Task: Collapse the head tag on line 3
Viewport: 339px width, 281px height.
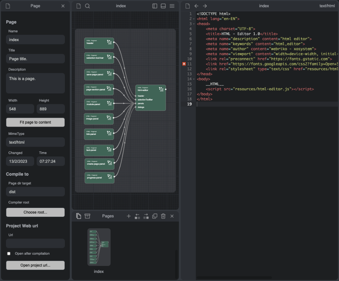Action: point(194,24)
